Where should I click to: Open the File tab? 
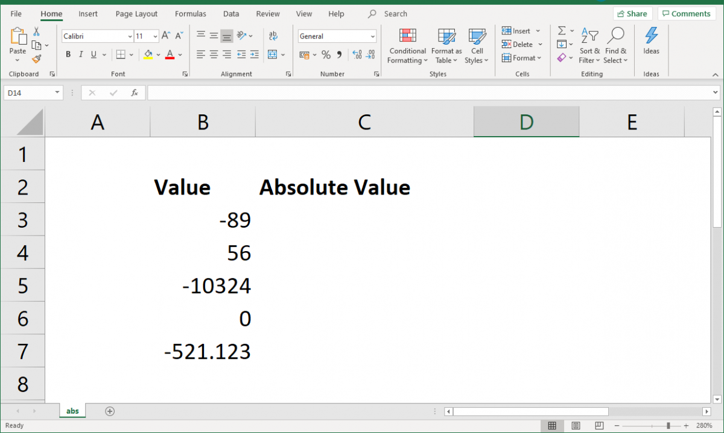tap(16, 14)
